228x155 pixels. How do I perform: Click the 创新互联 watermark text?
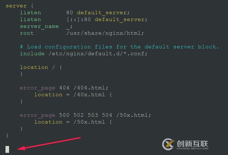(x=192, y=144)
